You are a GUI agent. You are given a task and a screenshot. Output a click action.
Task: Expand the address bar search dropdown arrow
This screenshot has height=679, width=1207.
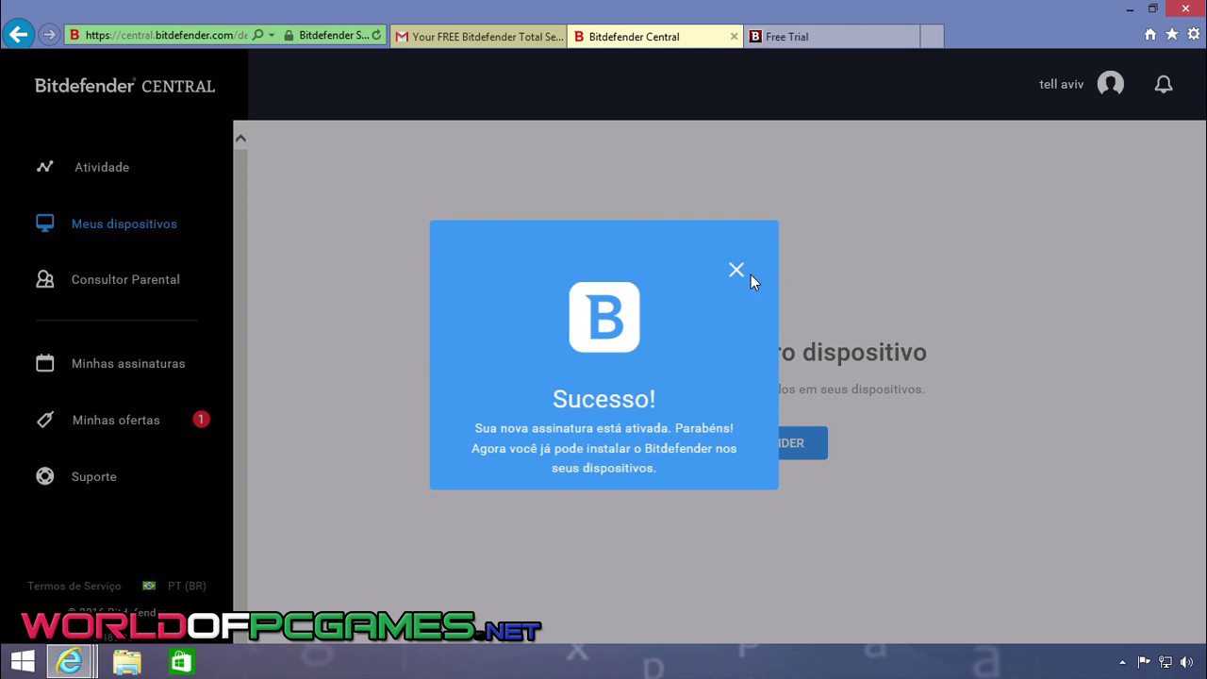[x=272, y=36]
